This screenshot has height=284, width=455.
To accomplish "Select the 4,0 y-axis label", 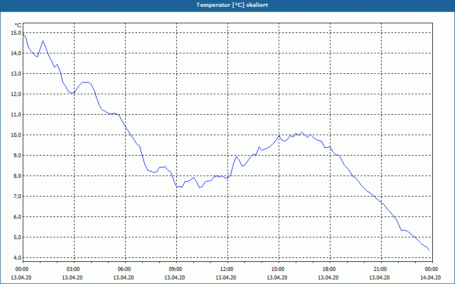I will click(17, 258).
